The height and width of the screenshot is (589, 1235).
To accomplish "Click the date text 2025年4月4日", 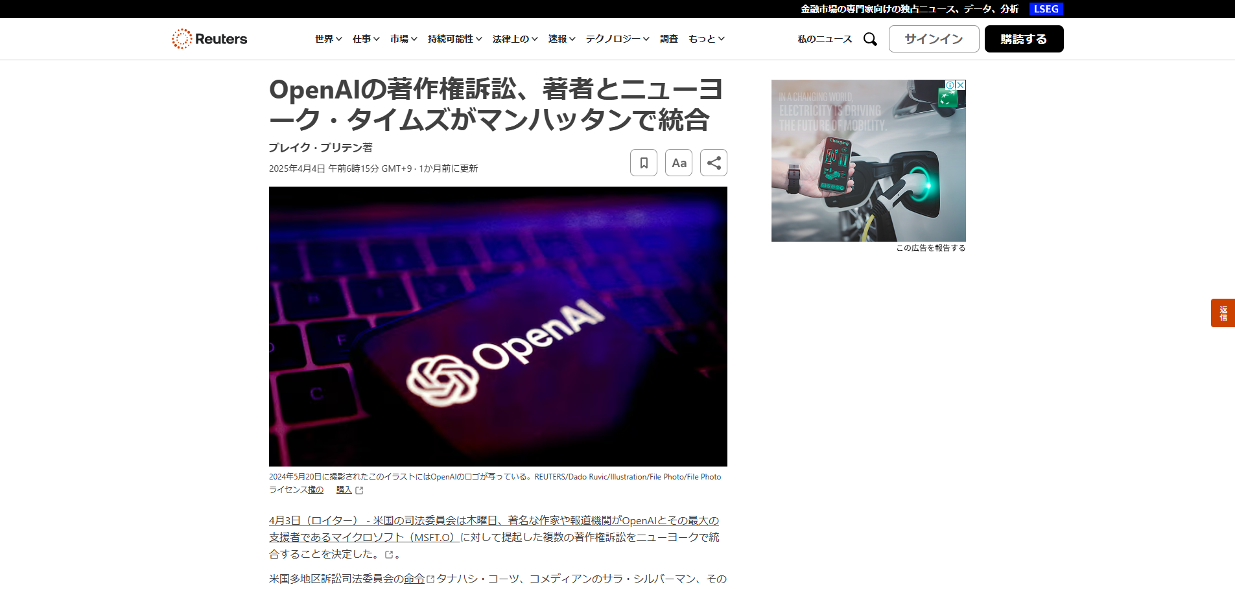I will coord(297,168).
